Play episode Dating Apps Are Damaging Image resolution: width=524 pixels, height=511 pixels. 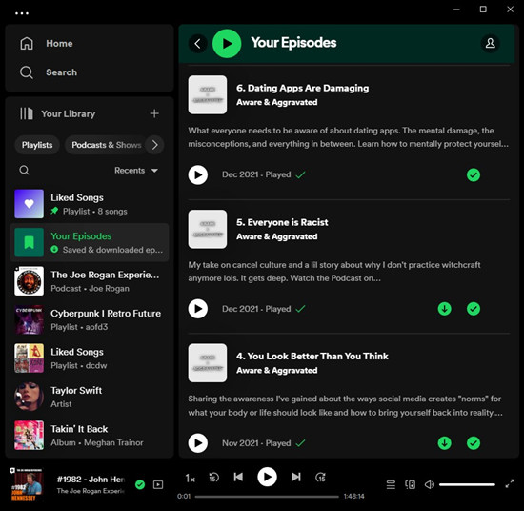(198, 174)
